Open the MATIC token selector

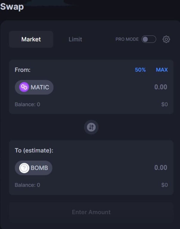point(34,87)
